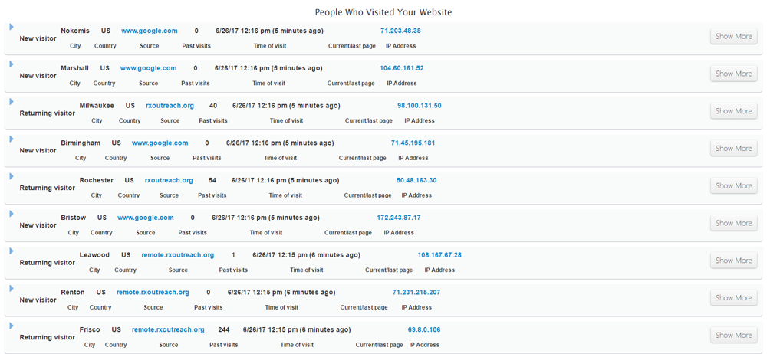Click Show More for Birmingham visitor
The width and height of the screenshot is (767, 354).
[x=734, y=149]
